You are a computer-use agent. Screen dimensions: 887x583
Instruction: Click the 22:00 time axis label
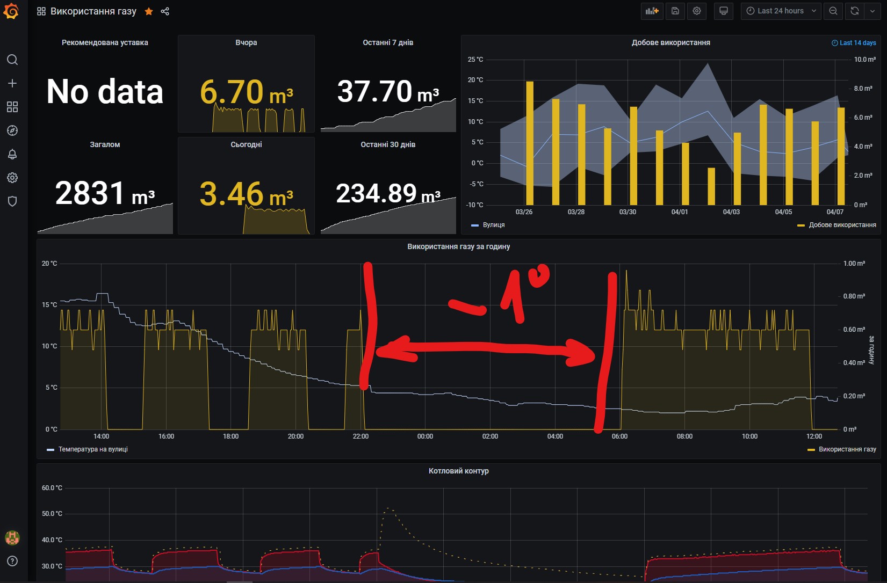click(x=360, y=436)
